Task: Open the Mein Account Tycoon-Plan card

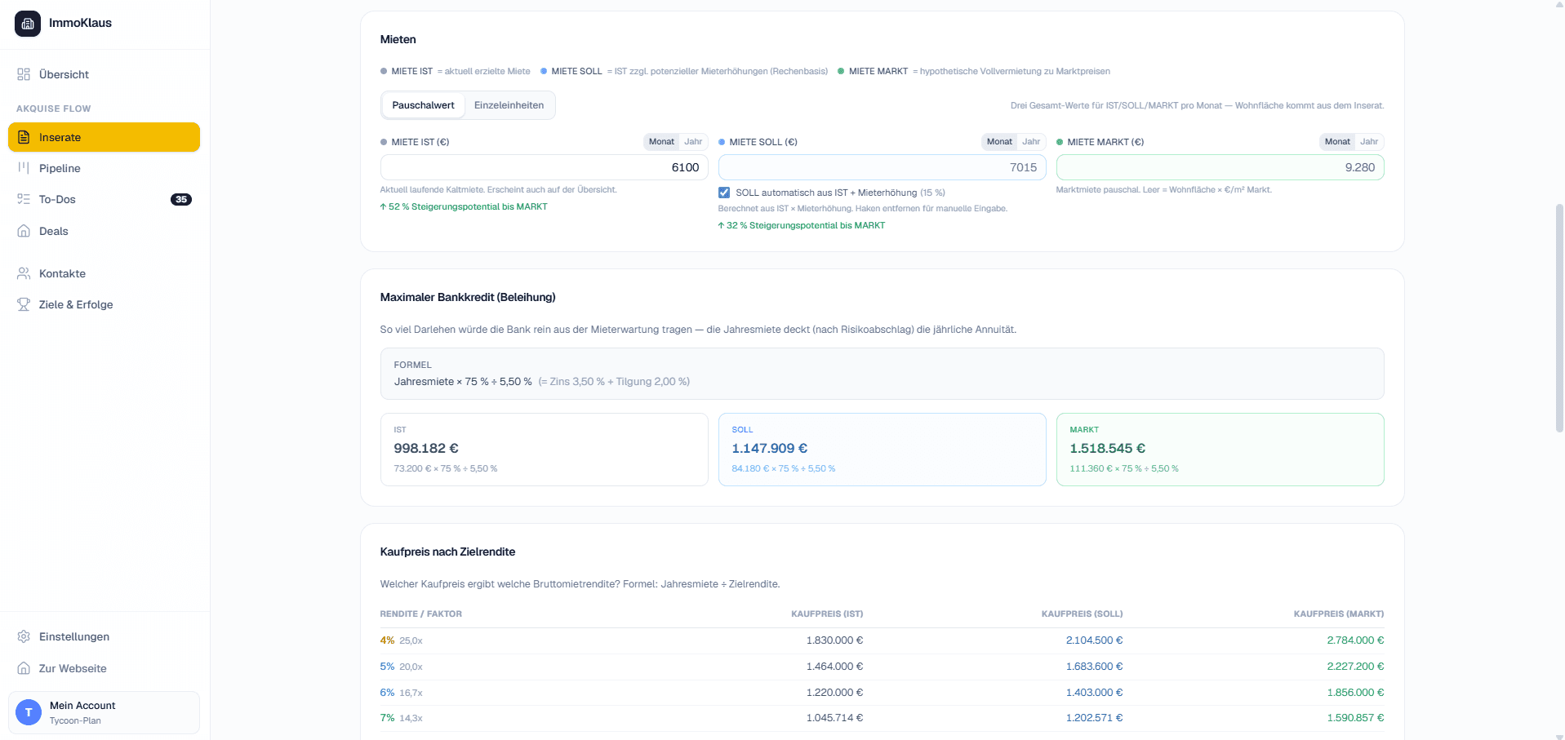Action: click(x=104, y=712)
